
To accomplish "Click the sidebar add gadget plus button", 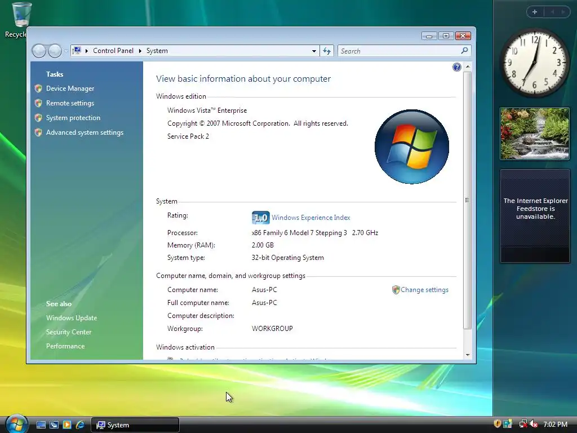I will click(535, 12).
